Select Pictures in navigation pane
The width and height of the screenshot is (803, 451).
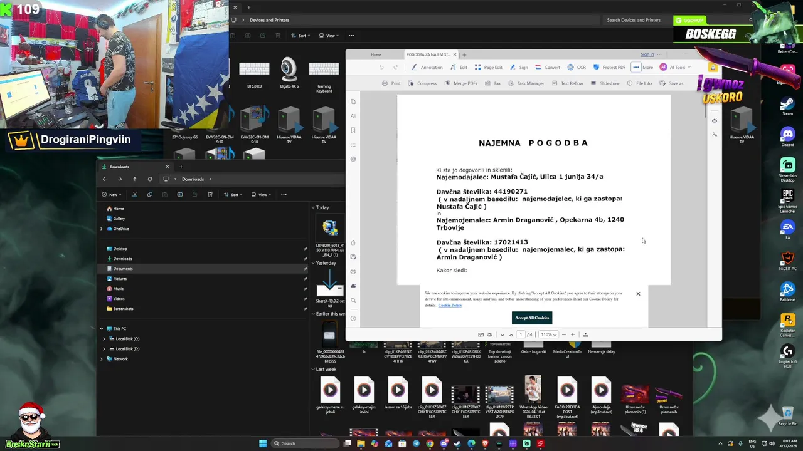119,279
